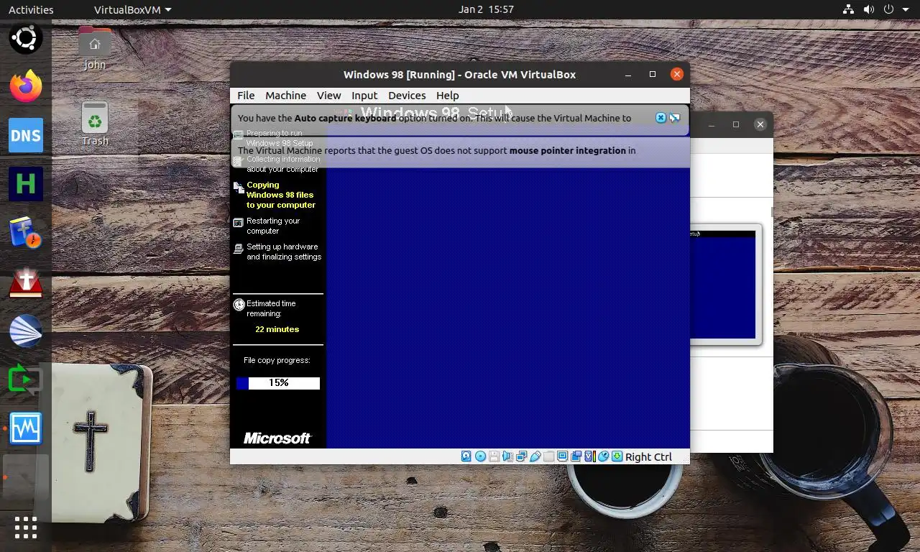Maximize the Windows 98 VM window
This screenshot has height=552, width=920.
653,74
